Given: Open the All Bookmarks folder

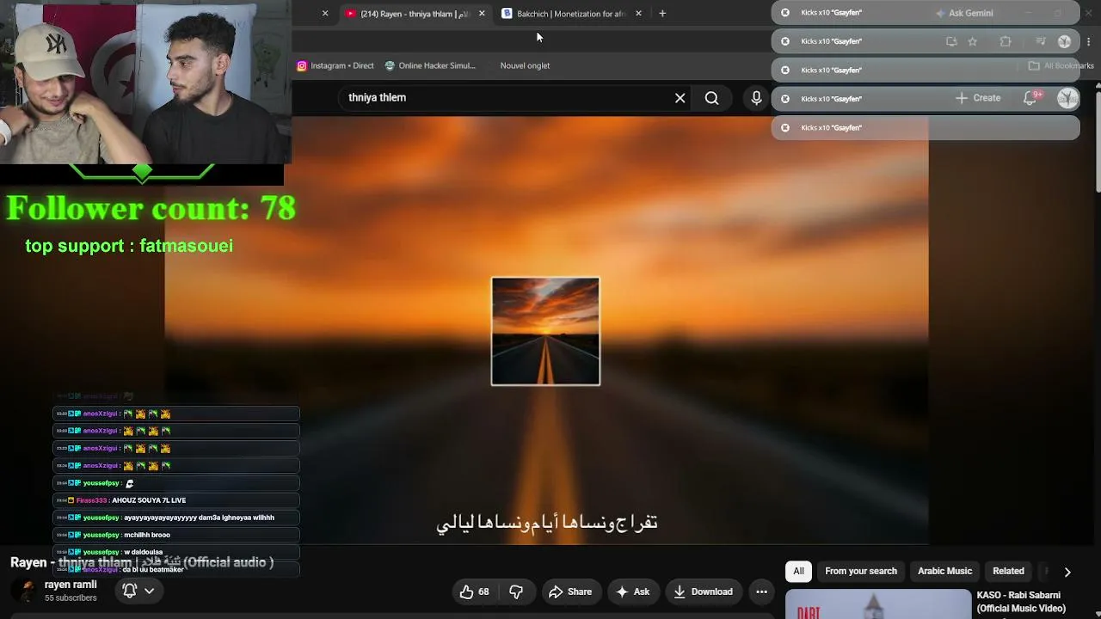Looking at the screenshot, I should pyautogui.click(x=1061, y=65).
